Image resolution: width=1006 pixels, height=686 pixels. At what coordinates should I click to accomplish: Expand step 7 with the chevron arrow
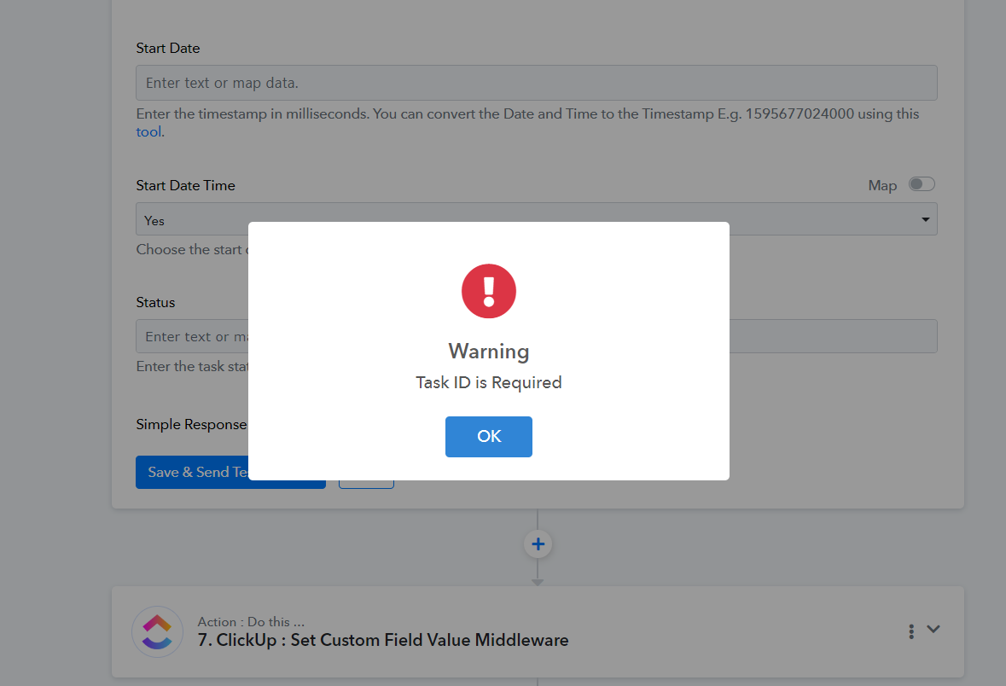pyautogui.click(x=933, y=629)
